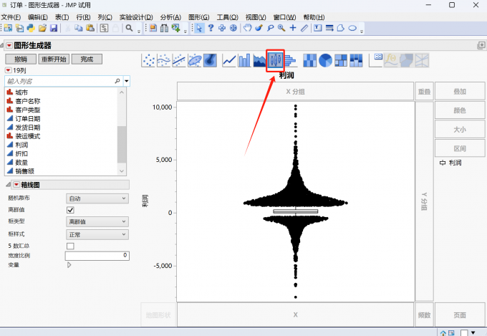
Task: Open the 图形(G) menu
Action: (199, 17)
